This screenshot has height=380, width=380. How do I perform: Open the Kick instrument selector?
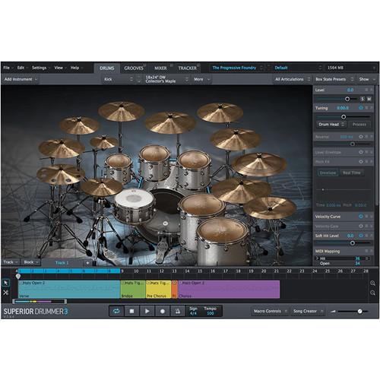click(x=118, y=79)
